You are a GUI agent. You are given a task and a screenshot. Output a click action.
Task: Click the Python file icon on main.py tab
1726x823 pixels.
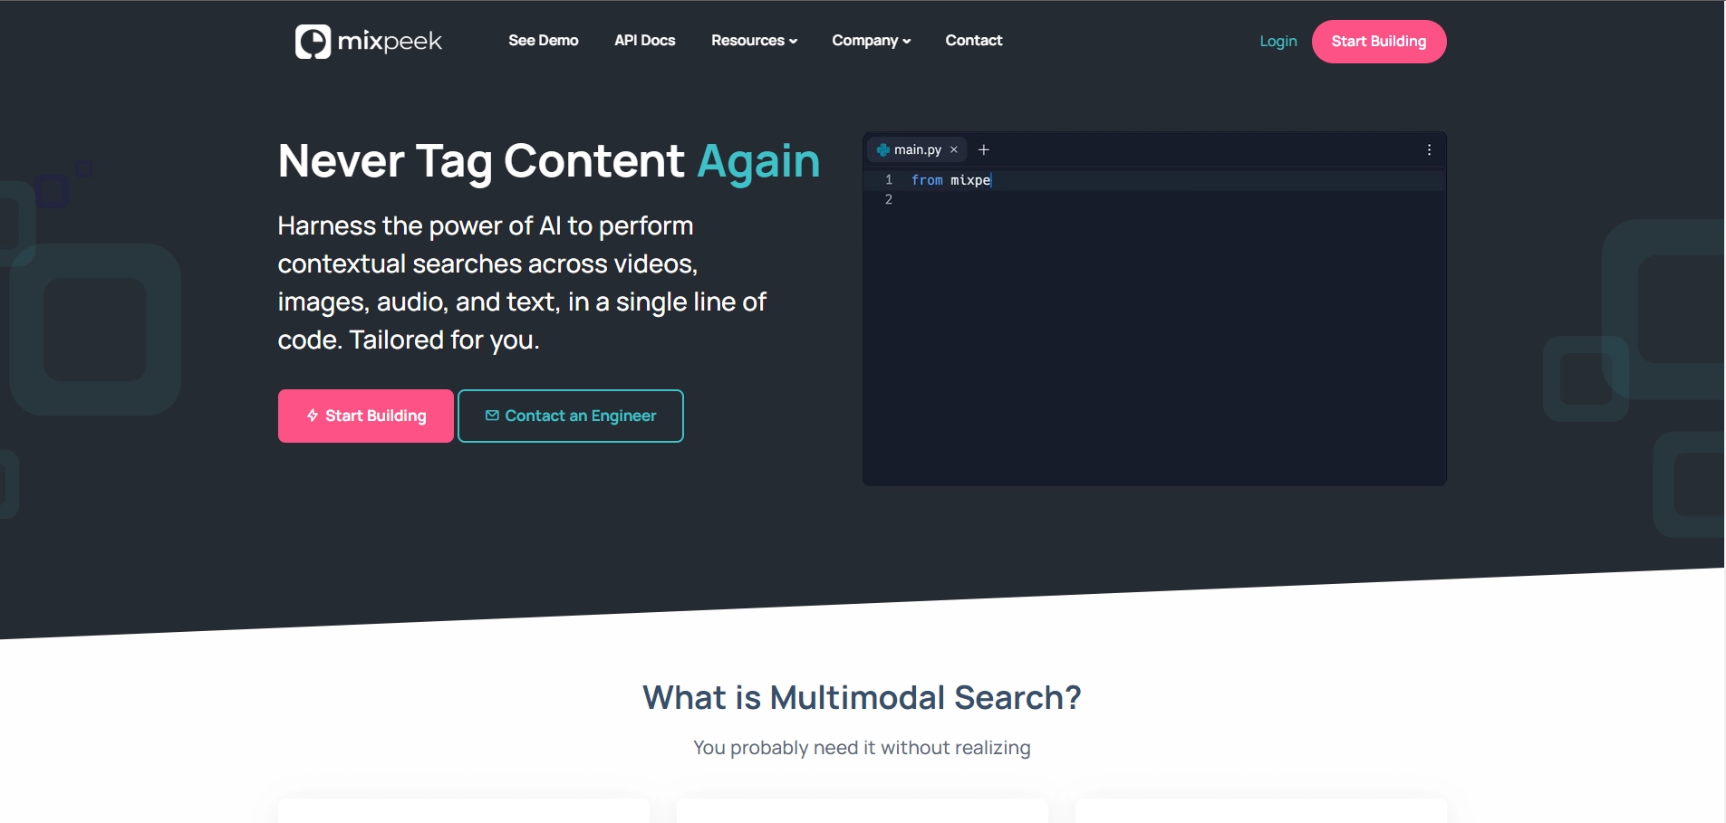click(x=883, y=150)
